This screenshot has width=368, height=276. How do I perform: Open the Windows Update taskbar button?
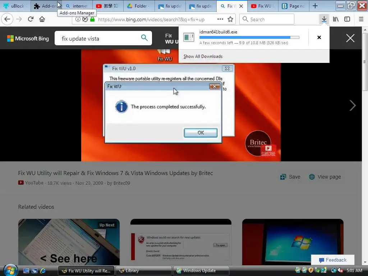(201, 271)
